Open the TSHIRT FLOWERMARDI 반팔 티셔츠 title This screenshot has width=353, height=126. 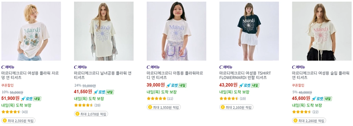point(245,75)
